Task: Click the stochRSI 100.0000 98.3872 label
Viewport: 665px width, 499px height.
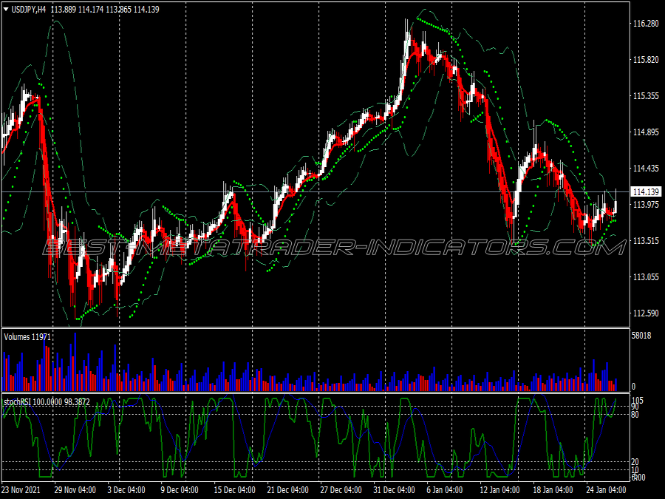Action: 47,402
